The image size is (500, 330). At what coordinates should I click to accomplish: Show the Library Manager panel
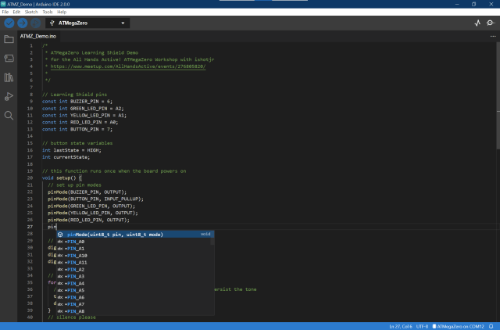pos(9,77)
